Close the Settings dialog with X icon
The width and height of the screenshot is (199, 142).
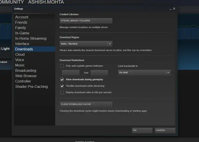tap(174, 9)
